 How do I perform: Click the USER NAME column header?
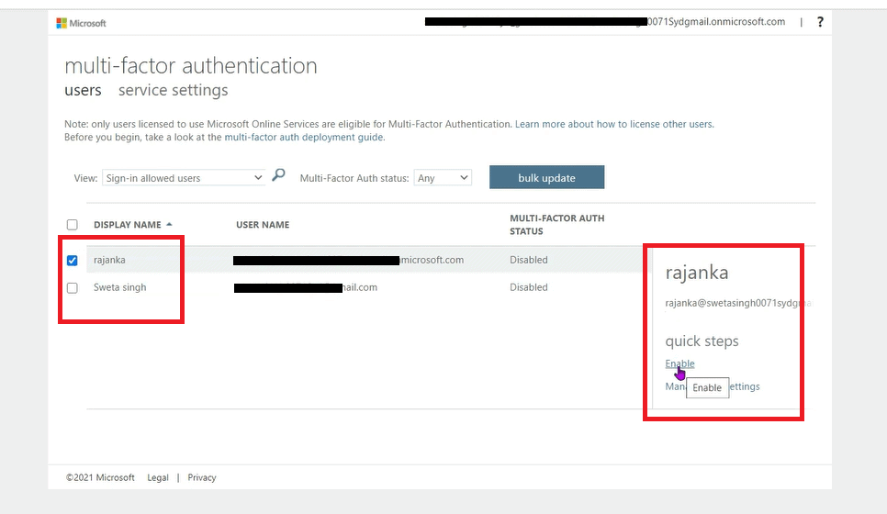click(x=263, y=225)
